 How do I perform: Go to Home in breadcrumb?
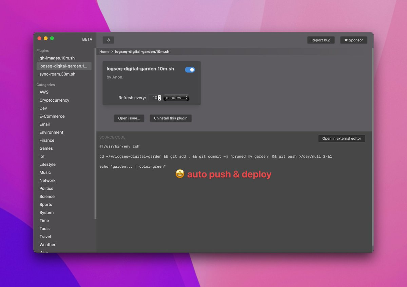(x=104, y=52)
